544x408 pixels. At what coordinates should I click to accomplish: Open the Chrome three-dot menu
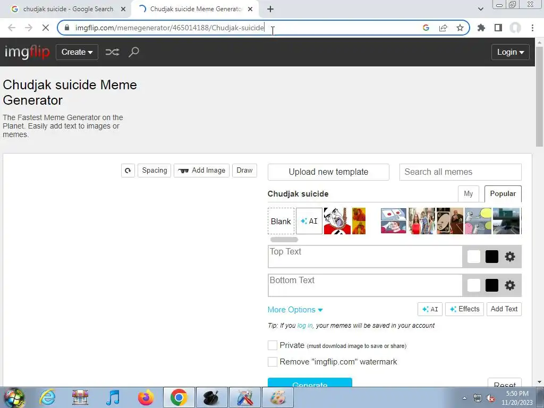coord(532,28)
